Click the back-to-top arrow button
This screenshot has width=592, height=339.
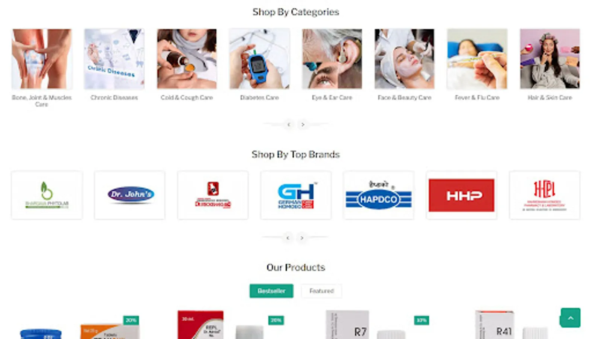(570, 318)
